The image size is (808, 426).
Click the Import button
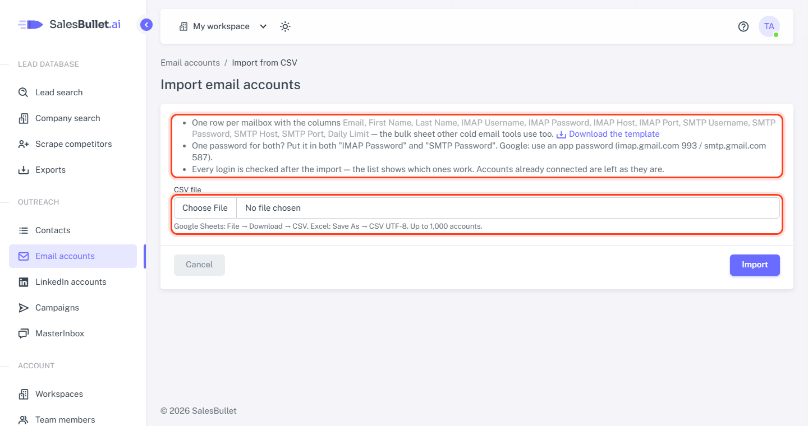pos(755,265)
